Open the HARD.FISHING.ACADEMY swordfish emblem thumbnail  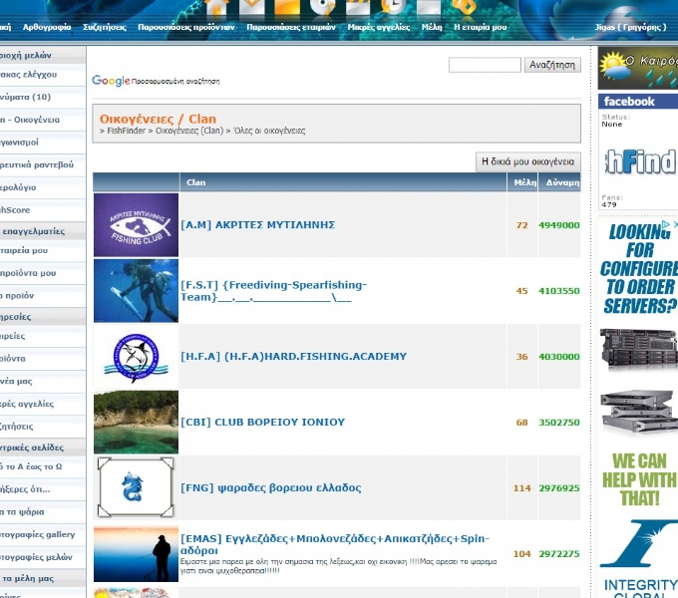(x=136, y=357)
